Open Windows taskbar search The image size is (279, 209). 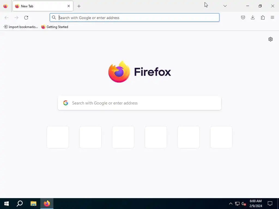click(x=20, y=204)
